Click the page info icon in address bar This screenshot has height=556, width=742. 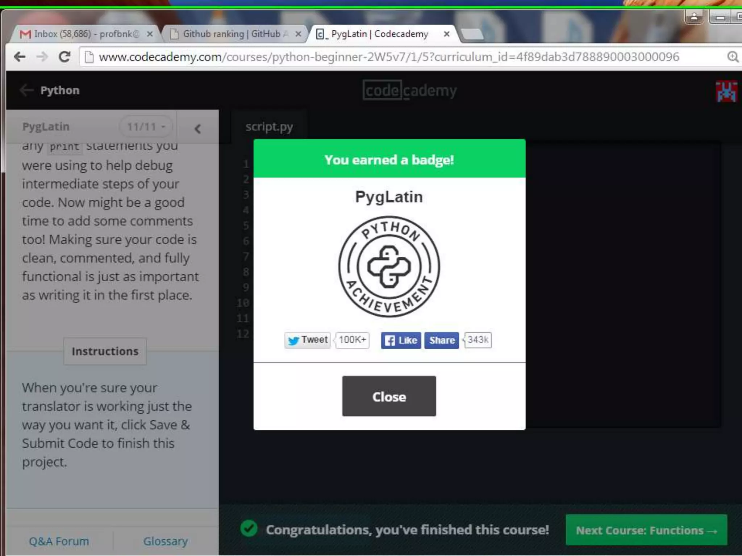coord(89,57)
